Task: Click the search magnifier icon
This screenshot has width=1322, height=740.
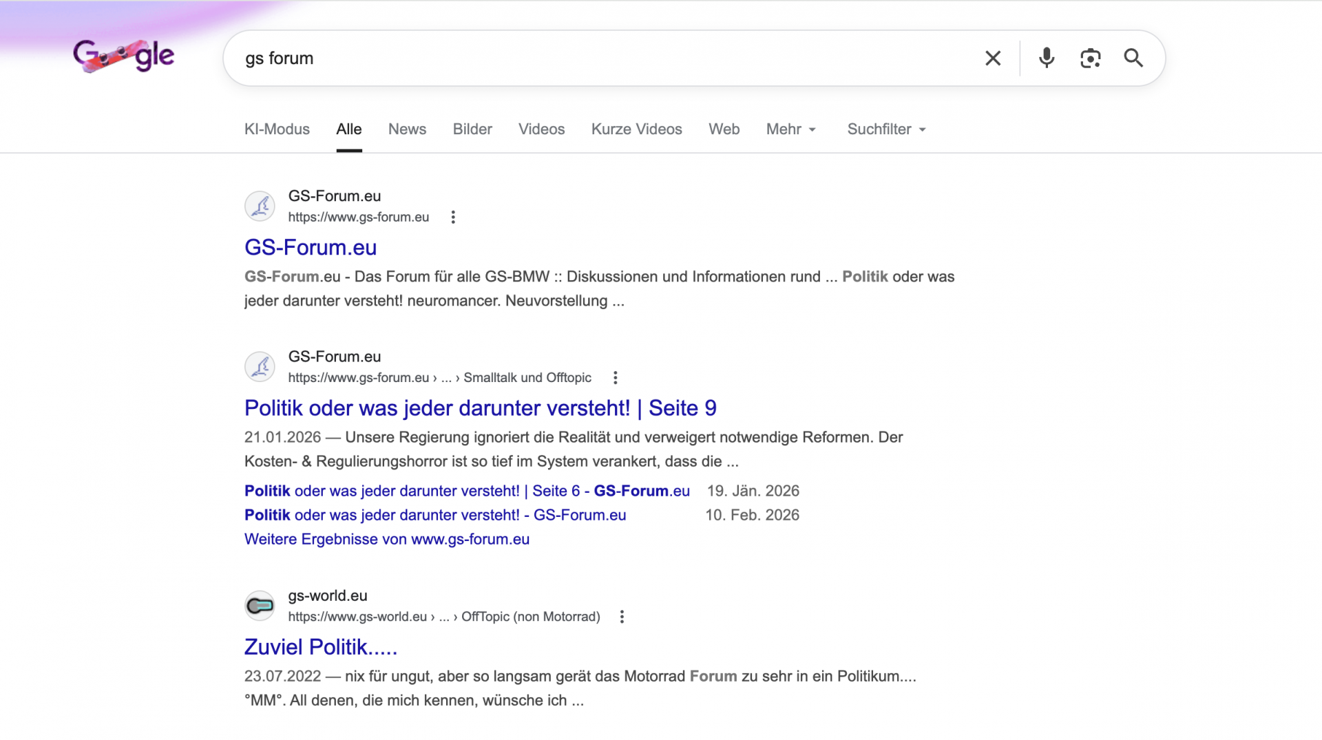Action: 1133,58
